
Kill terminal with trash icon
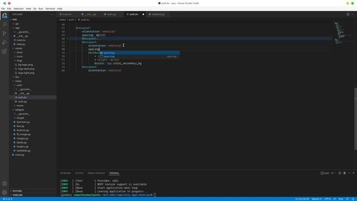click(x=344, y=173)
